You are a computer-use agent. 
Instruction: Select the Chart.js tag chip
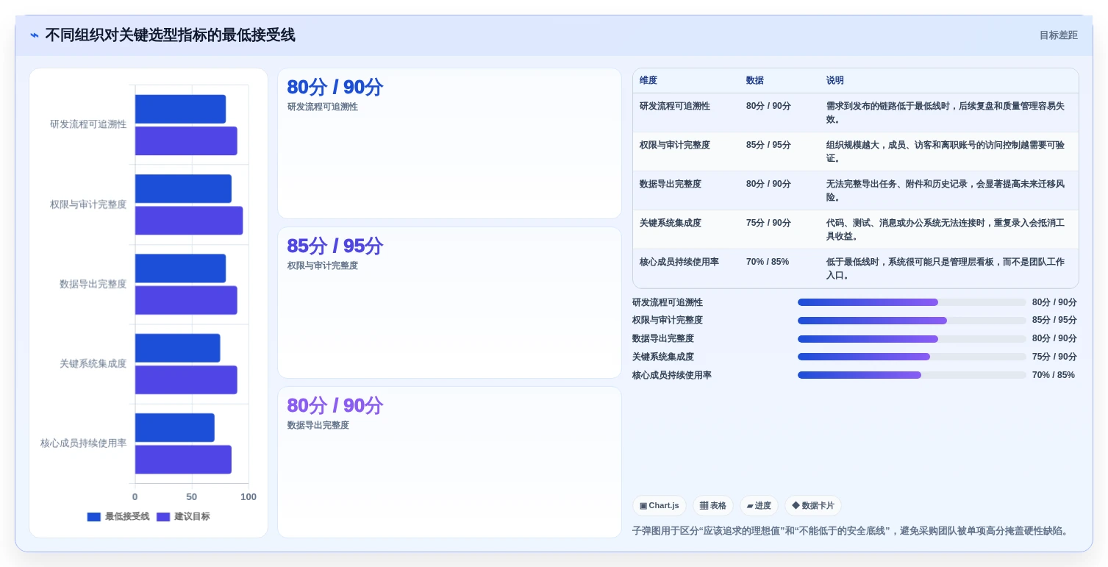(660, 506)
